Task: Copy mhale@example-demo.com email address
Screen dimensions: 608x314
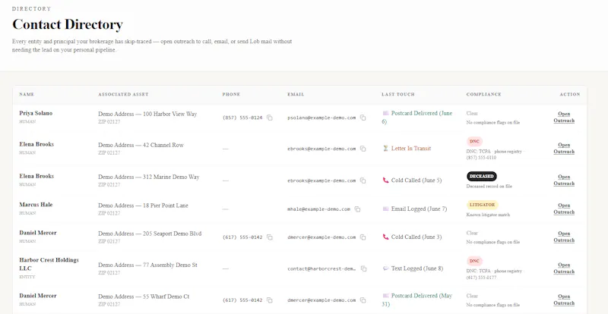Action: (x=357, y=209)
